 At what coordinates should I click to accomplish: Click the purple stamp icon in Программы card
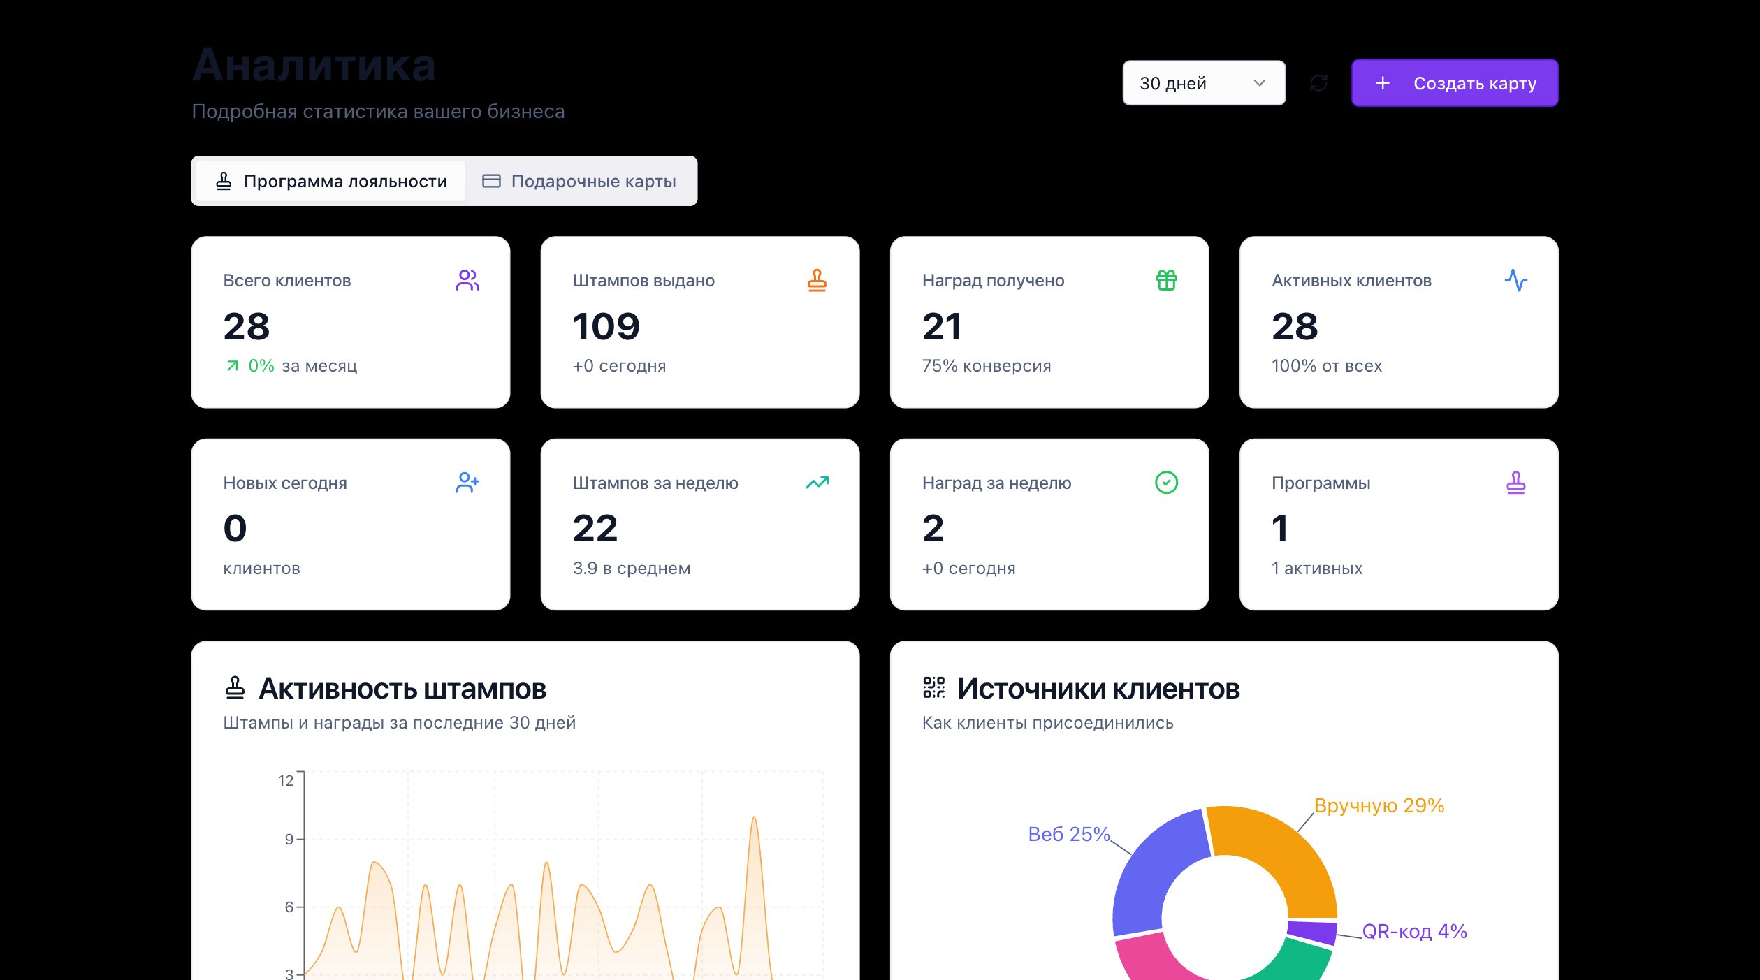(x=1515, y=483)
